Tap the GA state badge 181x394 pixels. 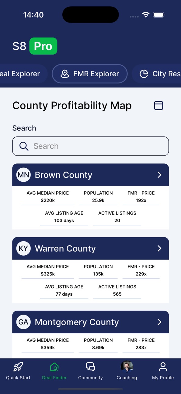tap(23, 322)
